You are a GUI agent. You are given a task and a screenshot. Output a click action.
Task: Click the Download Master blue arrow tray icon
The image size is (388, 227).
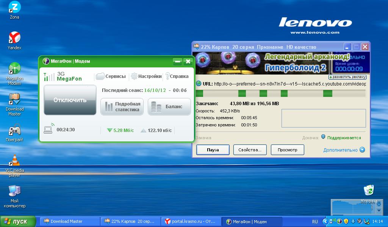click(353, 221)
